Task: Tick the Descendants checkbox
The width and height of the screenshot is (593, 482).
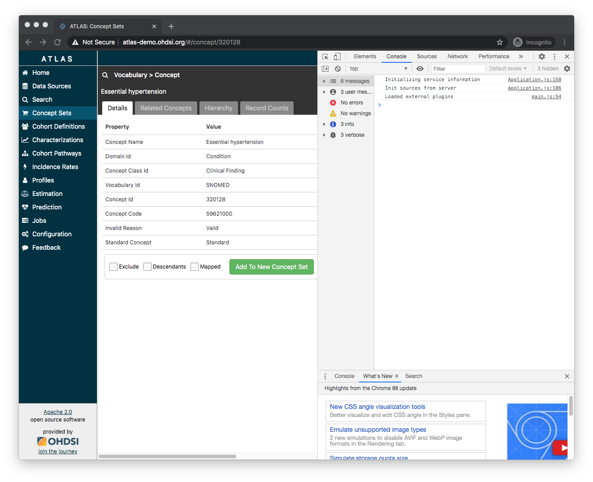Action: 147,267
